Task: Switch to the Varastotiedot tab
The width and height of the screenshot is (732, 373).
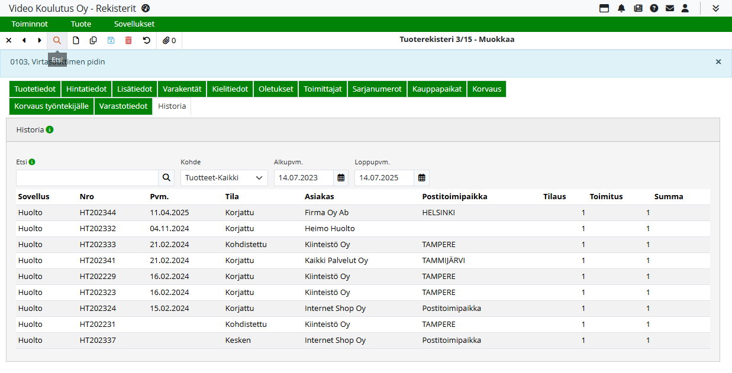Action: coord(123,106)
